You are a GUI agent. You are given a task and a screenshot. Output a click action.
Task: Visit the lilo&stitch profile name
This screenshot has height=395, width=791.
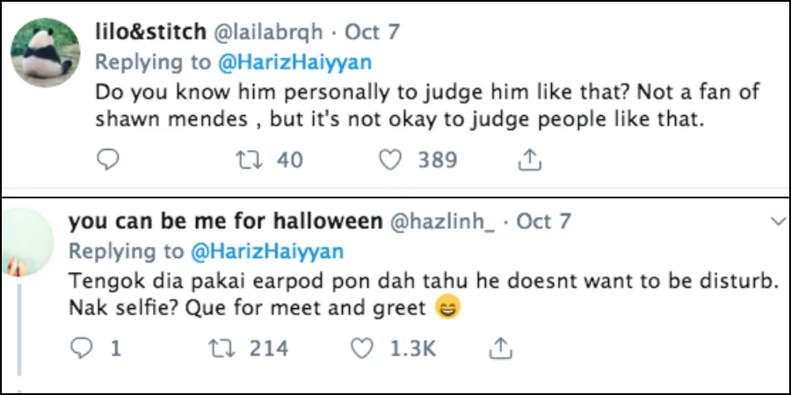coord(150,32)
